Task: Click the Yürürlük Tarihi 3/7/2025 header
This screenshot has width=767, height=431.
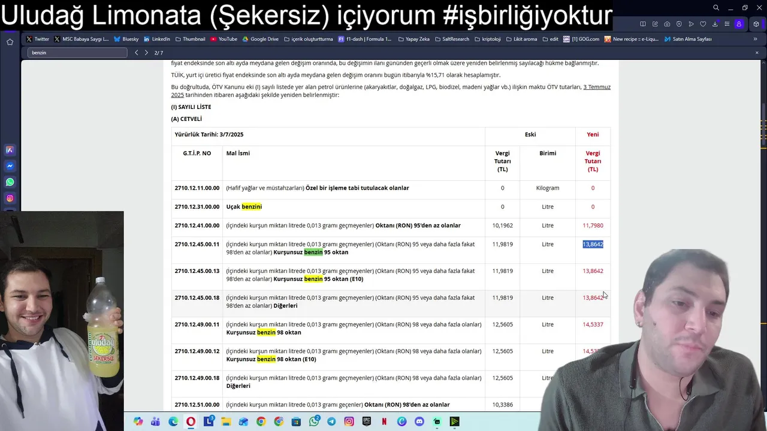Action: click(209, 135)
